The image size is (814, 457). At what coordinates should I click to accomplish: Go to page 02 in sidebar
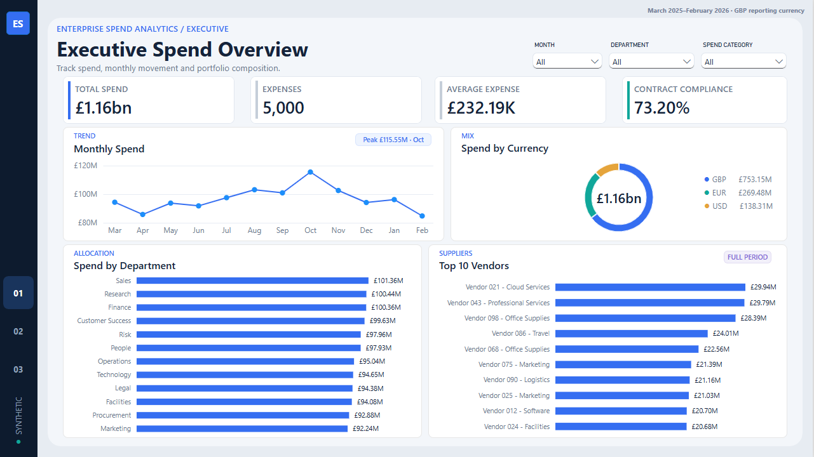18,331
